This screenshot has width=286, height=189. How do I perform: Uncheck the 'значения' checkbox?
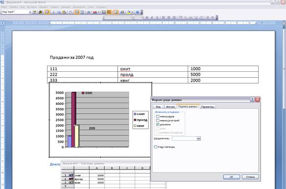[x=158, y=125]
